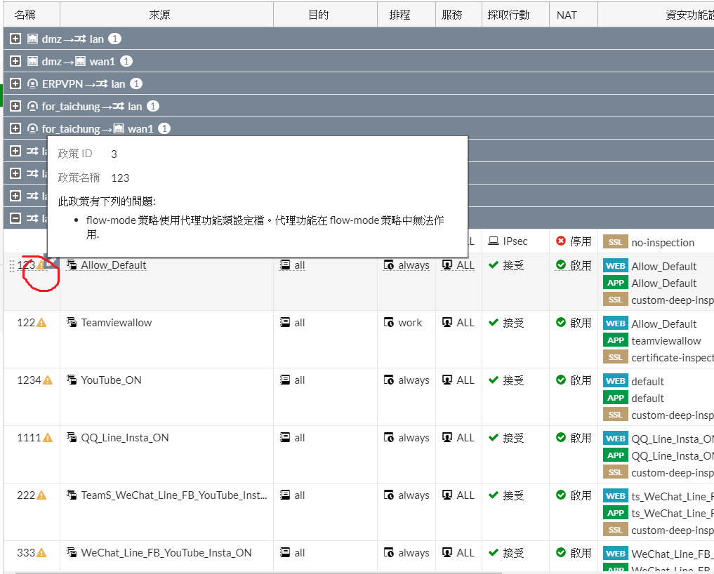Select the QQ_Line_Insta_ON source entry
The width and height of the screenshot is (714, 574).
125,438
